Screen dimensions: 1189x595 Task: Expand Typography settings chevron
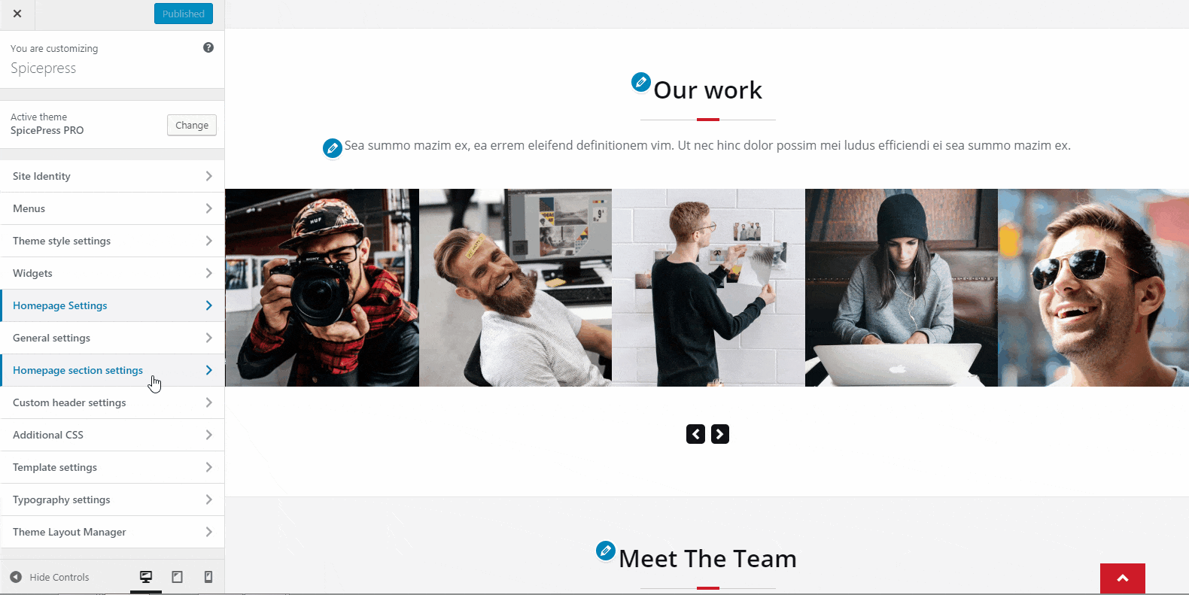tap(208, 499)
